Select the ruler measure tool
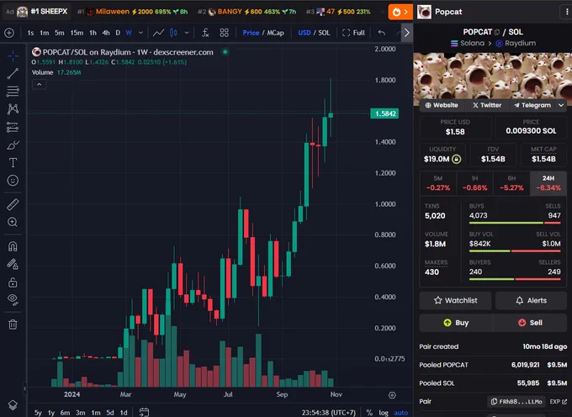The width and height of the screenshot is (572, 417). tap(13, 204)
